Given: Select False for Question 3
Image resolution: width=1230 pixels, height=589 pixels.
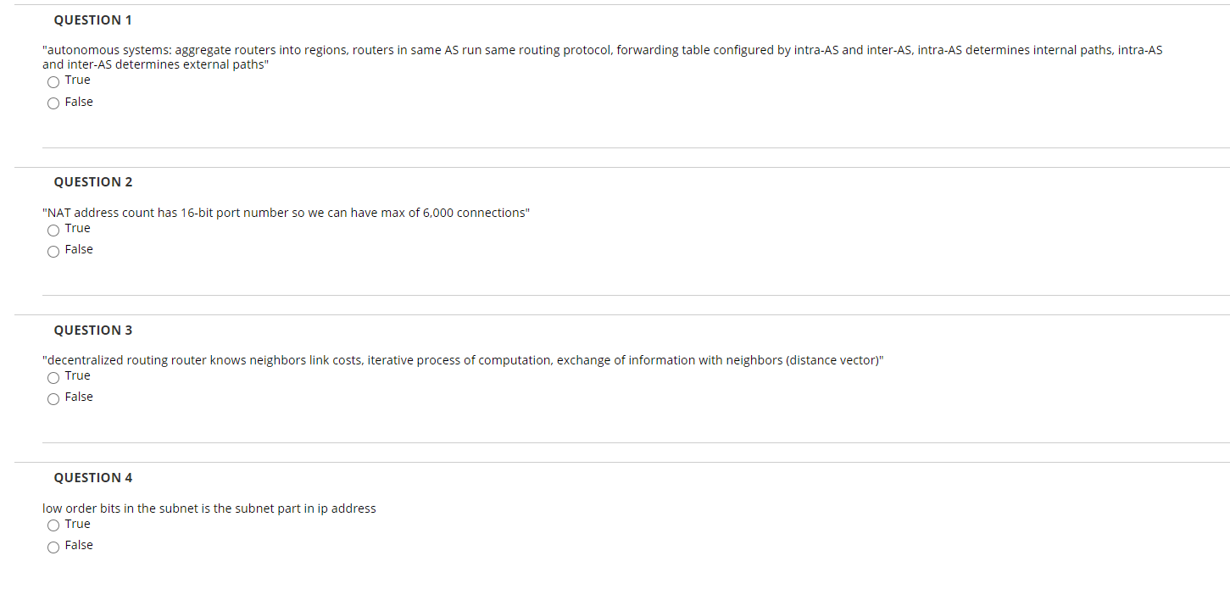Looking at the screenshot, I should [53, 398].
